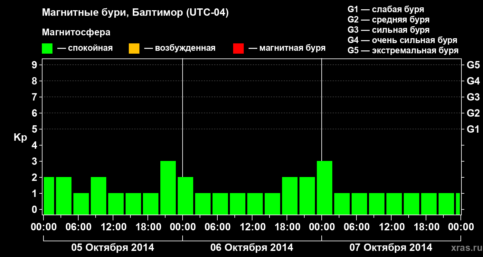This screenshot has width=483, height=257.
Task: Click the 'G5' right-axis storm label
Action: click(x=473, y=65)
